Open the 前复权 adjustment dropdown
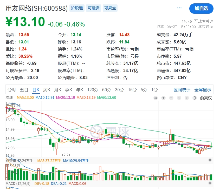Screen dimensions: 220x189 pos(206,98)
